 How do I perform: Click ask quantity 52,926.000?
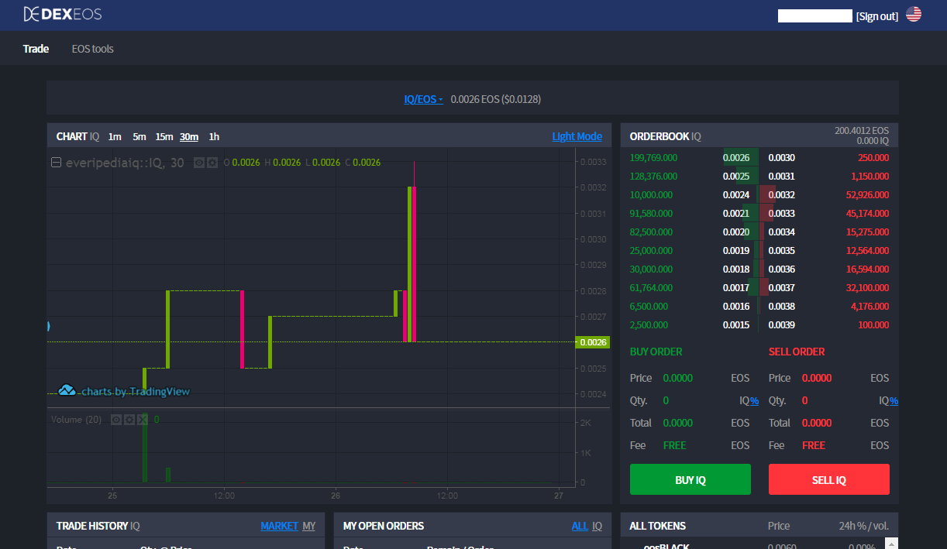tap(868, 195)
